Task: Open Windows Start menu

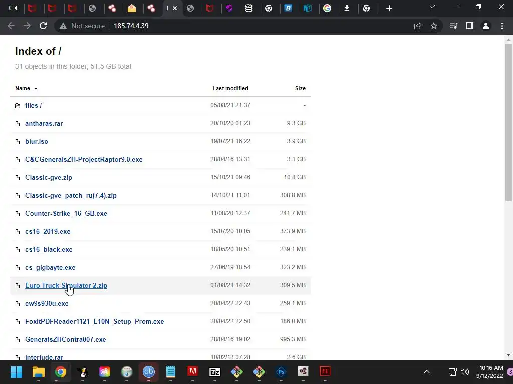Action: [16, 372]
